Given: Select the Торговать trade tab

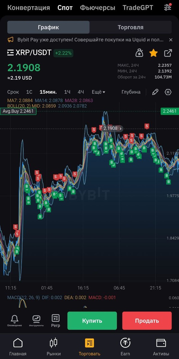Looking at the screenshot, I should 89,347.
